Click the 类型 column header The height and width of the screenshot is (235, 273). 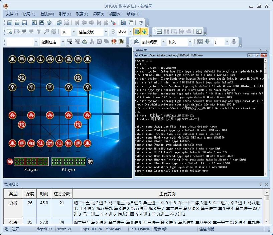click(x=13, y=194)
